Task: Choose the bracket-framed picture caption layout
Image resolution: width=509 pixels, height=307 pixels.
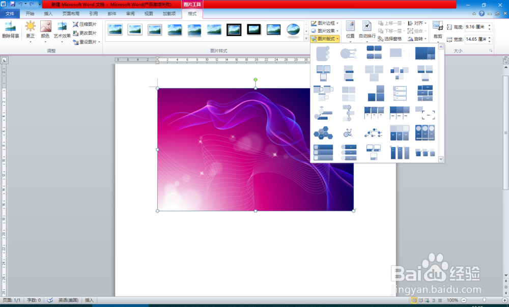Action: pos(425,113)
